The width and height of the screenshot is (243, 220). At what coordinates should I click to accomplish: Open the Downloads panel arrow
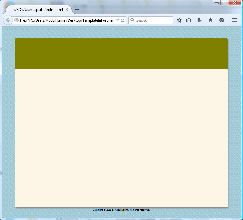point(199,20)
